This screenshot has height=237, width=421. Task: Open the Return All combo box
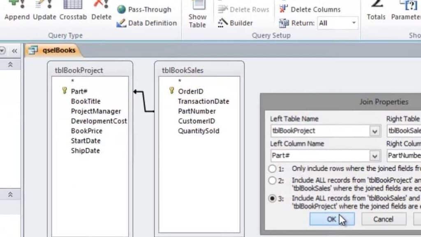click(353, 23)
